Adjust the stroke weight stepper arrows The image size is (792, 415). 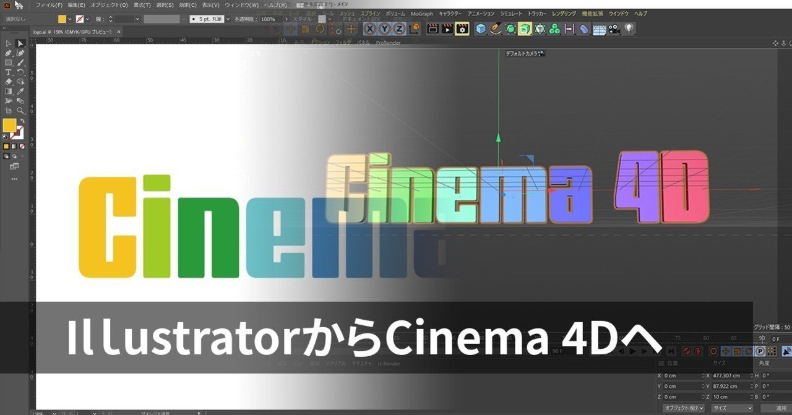(x=111, y=19)
